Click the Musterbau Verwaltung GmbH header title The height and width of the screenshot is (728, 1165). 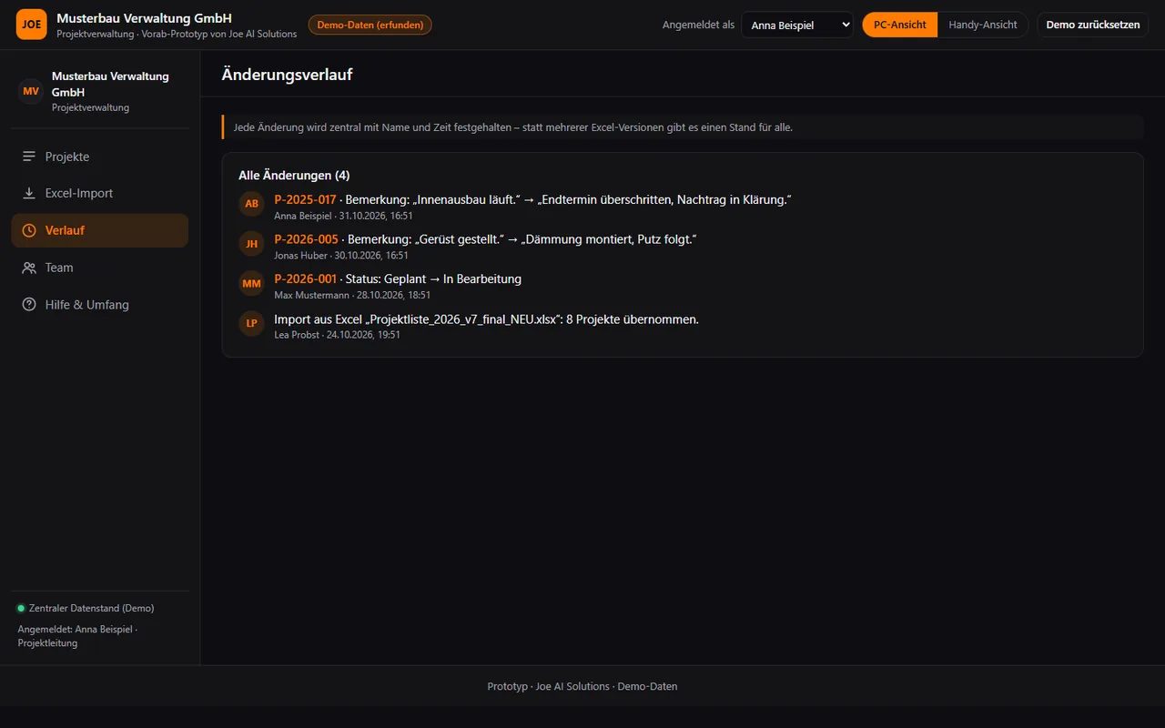click(x=144, y=18)
